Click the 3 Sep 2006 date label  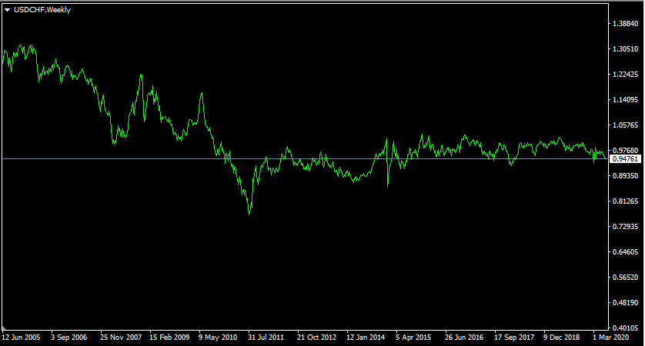69,338
